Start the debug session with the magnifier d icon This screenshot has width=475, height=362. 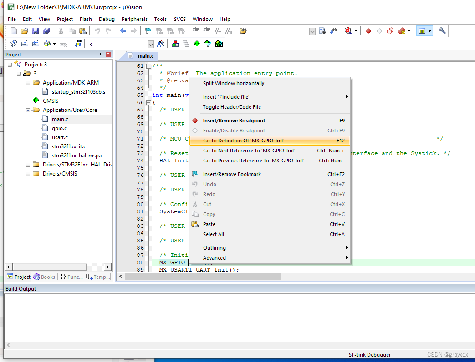click(348, 31)
